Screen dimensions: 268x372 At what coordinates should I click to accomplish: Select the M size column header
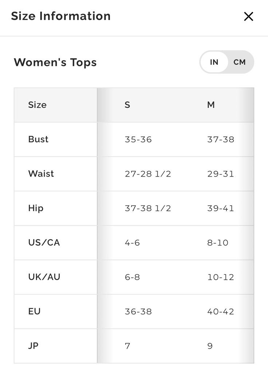(x=211, y=105)
